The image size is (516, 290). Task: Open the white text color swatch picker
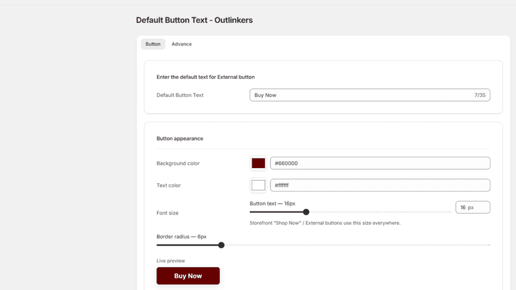coord(259,185)
